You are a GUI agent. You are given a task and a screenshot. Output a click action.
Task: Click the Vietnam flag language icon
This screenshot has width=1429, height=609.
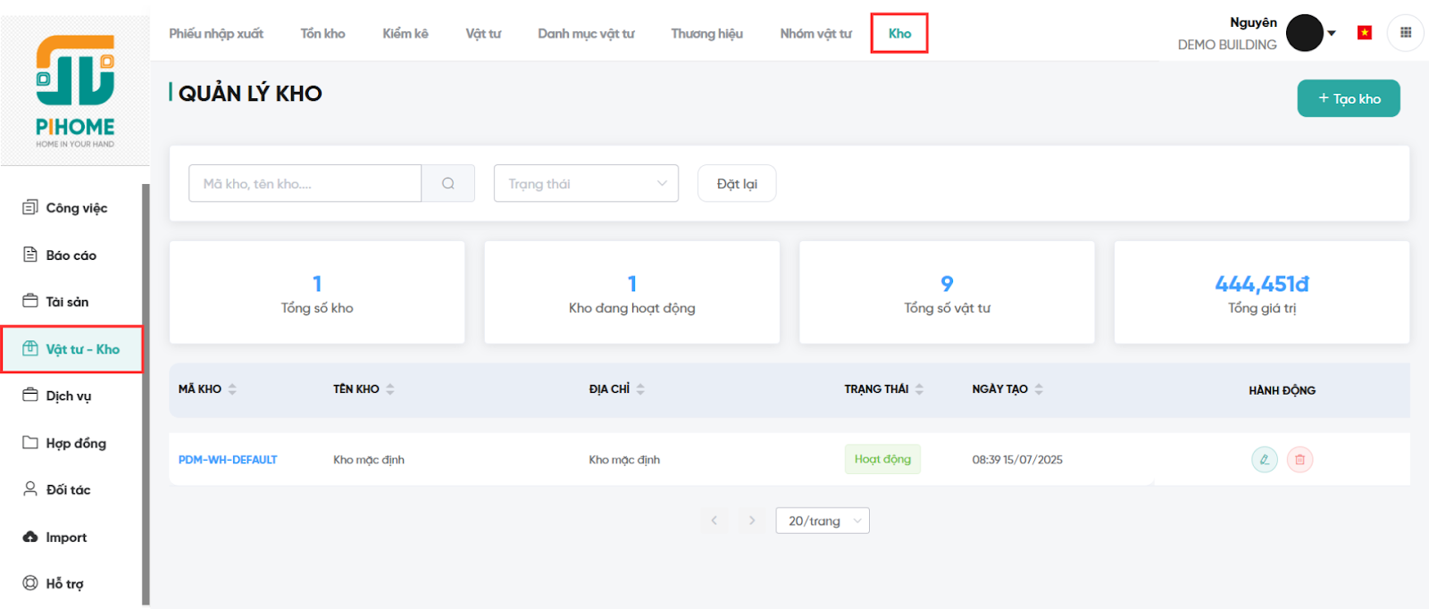tap(1364, 33)
